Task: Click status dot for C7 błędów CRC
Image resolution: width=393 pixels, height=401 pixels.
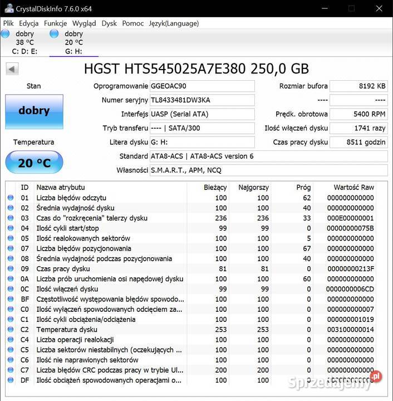Action: 11,370
